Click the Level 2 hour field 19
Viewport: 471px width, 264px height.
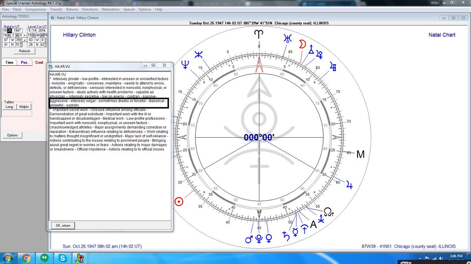click(30, 35)
